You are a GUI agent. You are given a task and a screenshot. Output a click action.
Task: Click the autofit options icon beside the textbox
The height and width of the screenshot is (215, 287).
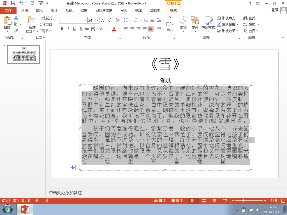[73, 167]
